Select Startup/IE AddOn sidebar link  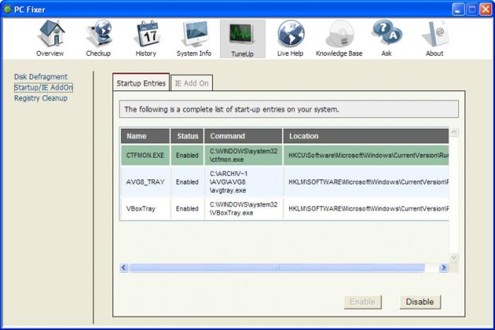(43, 87)
